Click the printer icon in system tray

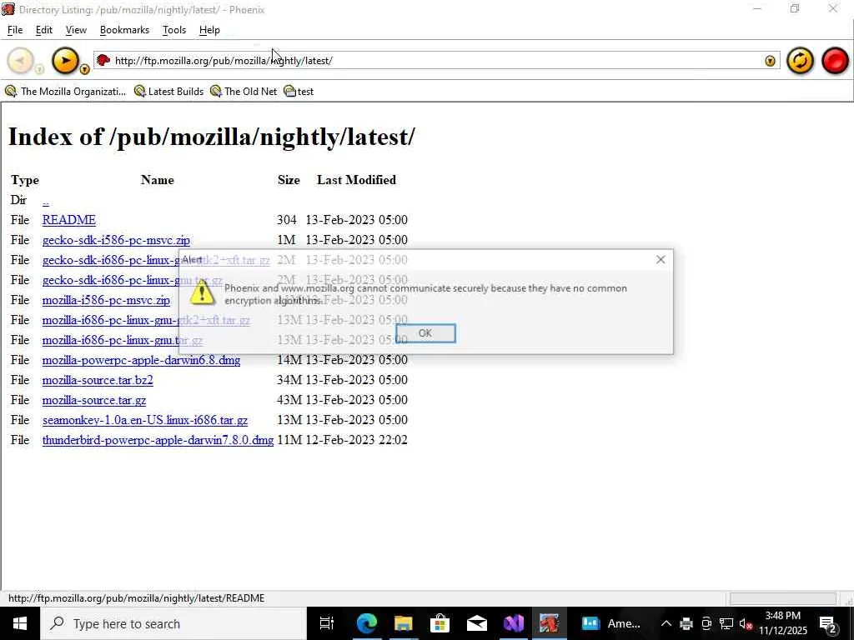[x=686, y=624]
